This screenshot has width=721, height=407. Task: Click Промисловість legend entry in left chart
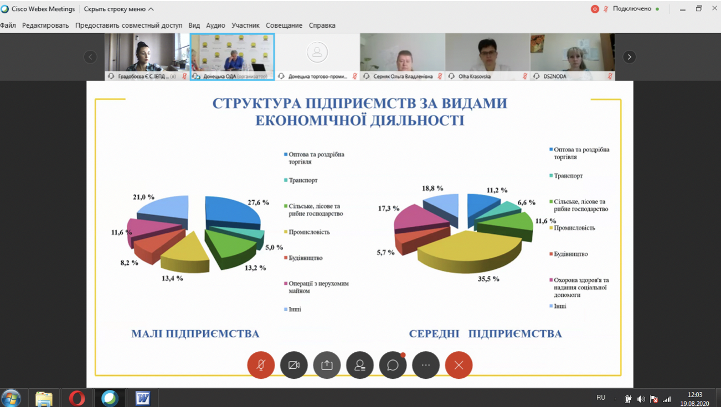[307, 232]
